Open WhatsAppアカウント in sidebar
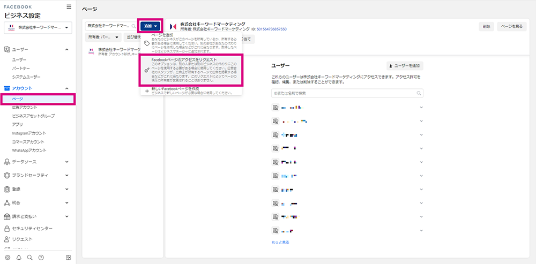 pos(29,150)
